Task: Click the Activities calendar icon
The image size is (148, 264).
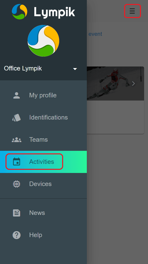Action: click(x=17, y=162)
